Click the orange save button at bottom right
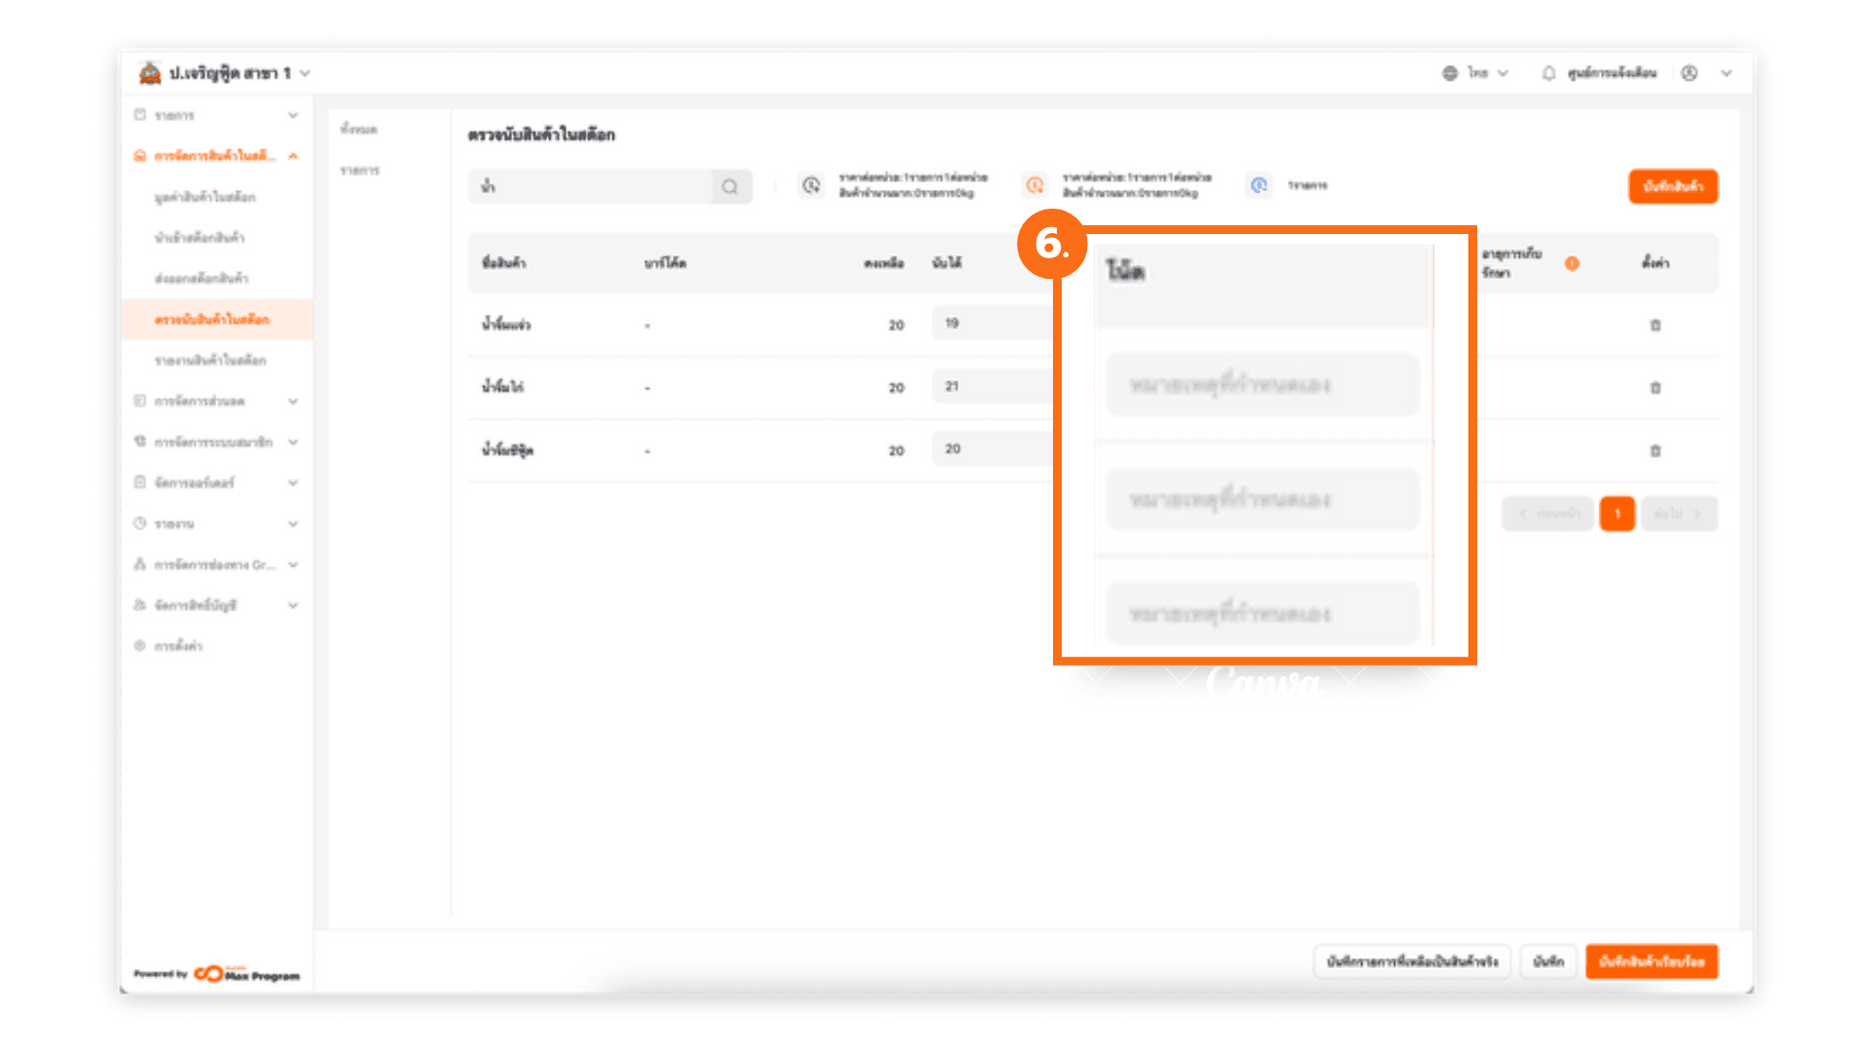This screenshot has height=1053, width=1872. coord(1651,961)
